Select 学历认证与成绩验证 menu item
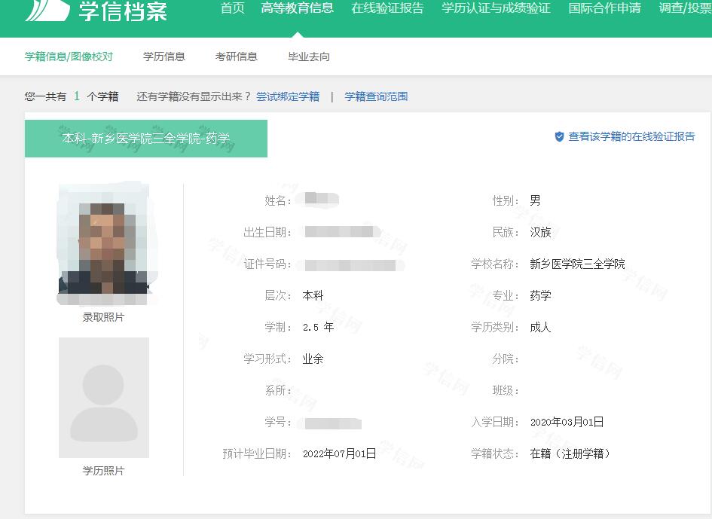Viewport: 712px width, 519px height. (x=496, y=9)
